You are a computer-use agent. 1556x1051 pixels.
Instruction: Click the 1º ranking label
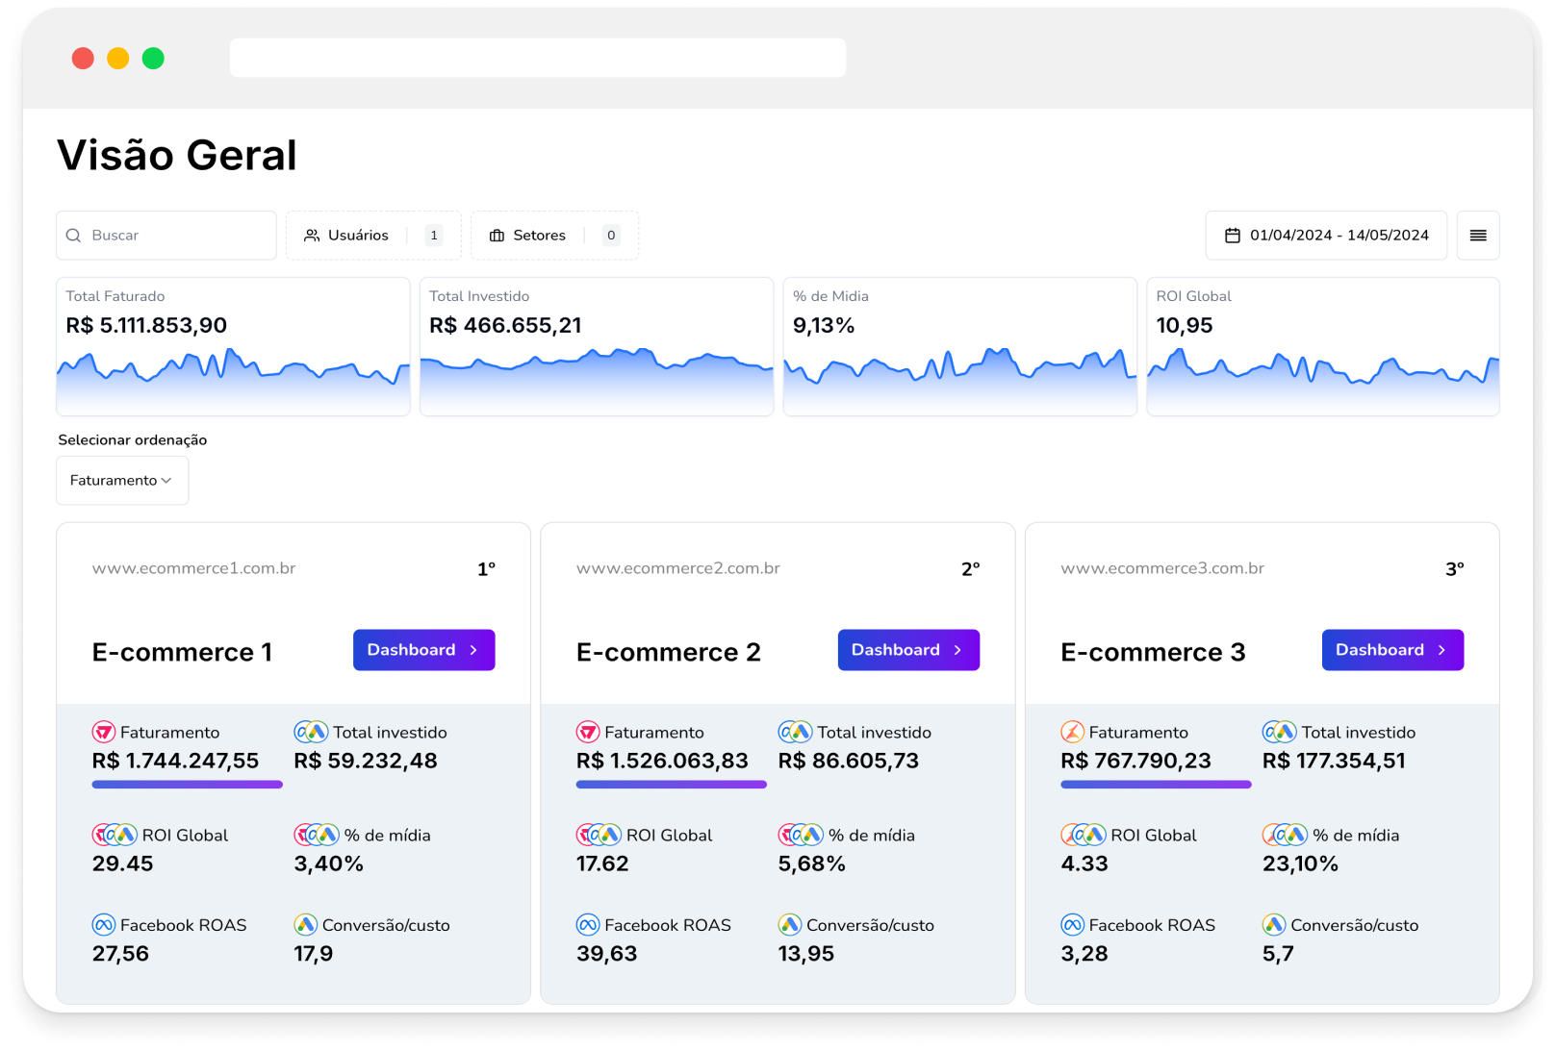click(x=486, y=569)
